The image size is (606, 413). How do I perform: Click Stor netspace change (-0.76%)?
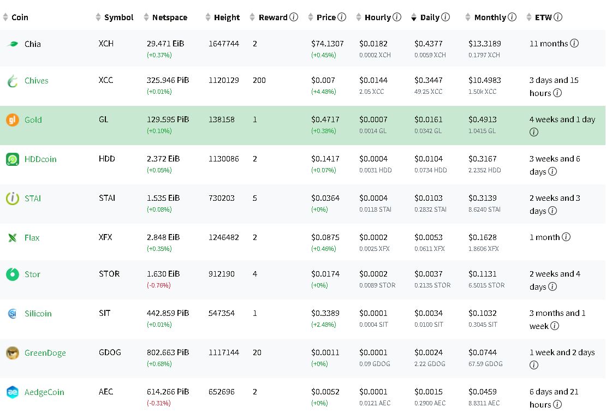pyautogui.click(x=158, y=285)
